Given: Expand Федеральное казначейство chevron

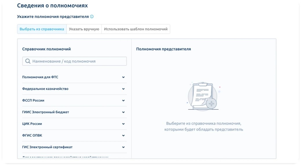Looking at the screenshot, I should pos(123,89).
